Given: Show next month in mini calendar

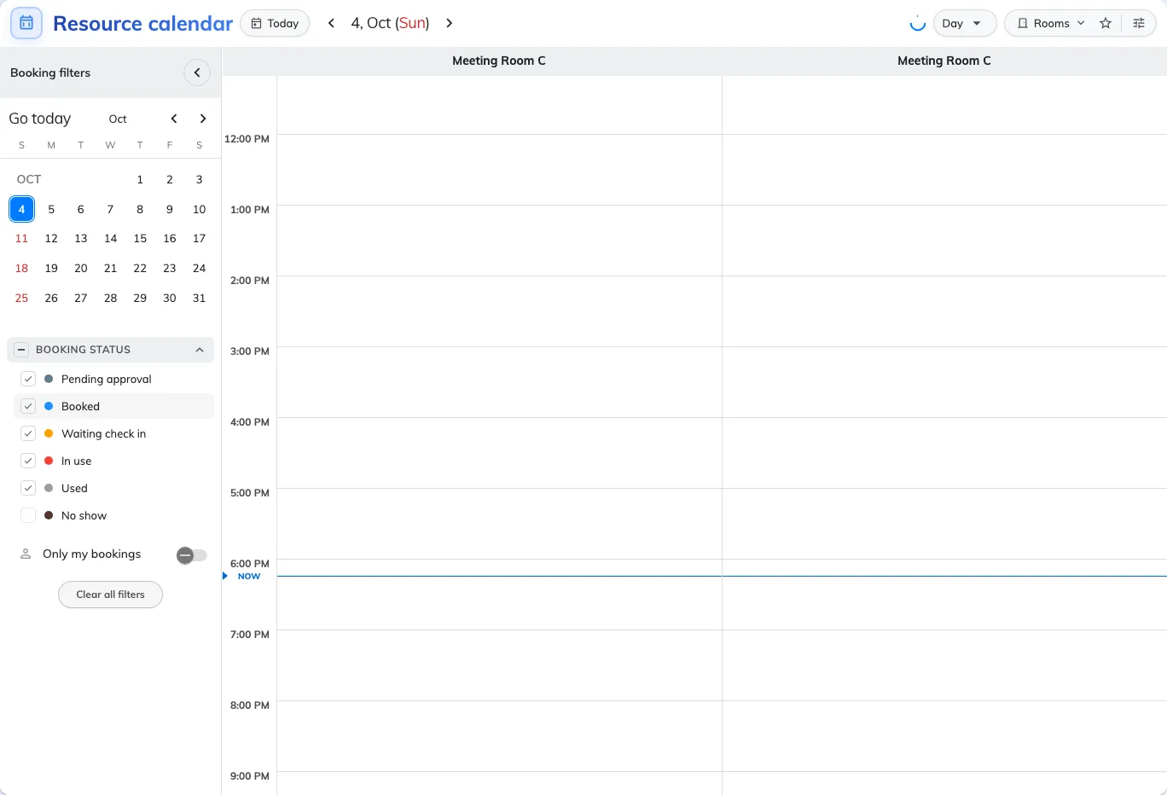Looking at the screenshot, I should coord(203,119).
